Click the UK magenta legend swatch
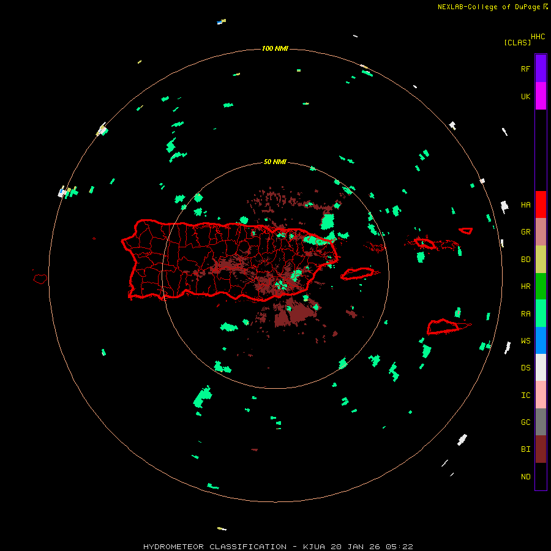The width and height of the screenshot is (551, 551). pos(541,96)
